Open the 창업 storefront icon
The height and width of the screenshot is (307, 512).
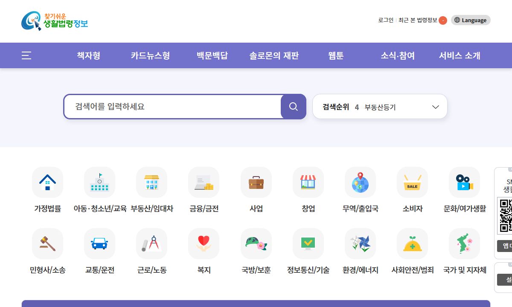click(x=308, y=182)
